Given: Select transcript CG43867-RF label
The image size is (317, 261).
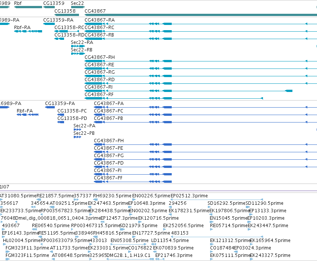Looking at the screenshot, I should [x=99, y=95].
